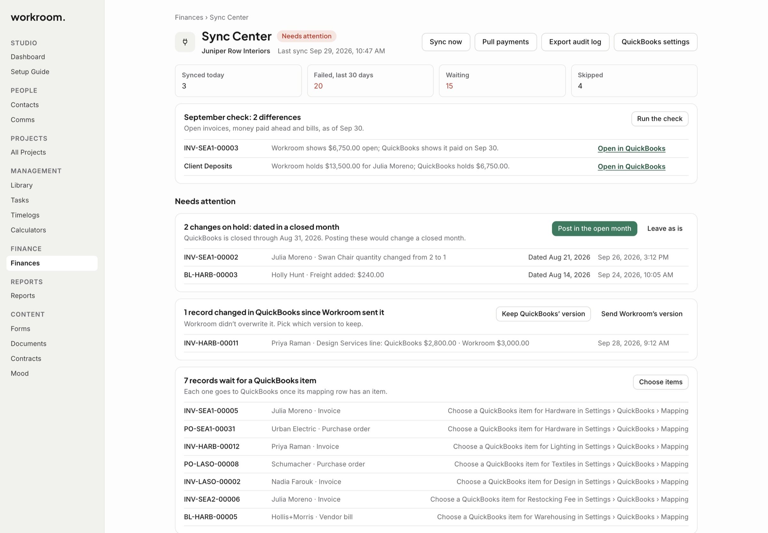Click row INV-SEA1-00002
Viewport: 768px width, 533px height.
coord(436,257)
